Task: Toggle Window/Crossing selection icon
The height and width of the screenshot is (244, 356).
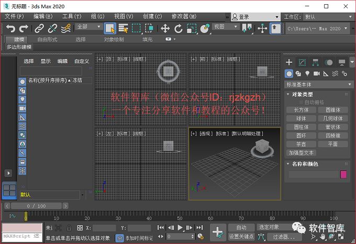Action: (149, 29)
